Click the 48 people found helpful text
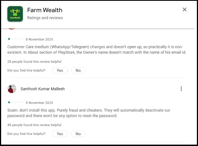 [x=34, y=125]
